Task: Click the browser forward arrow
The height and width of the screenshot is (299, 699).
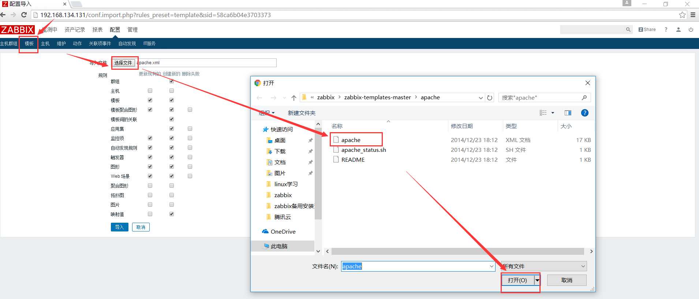Action: (x=14, y=15)
